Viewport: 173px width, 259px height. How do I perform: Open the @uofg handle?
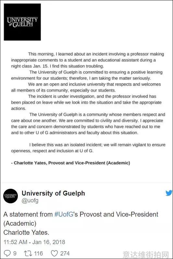click(x=30, y=200)
